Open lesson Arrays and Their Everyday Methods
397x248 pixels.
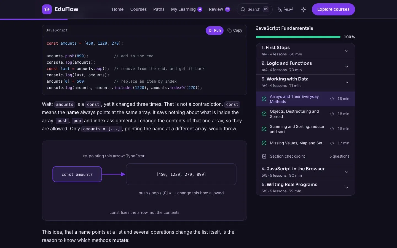(x=305, y=99)
